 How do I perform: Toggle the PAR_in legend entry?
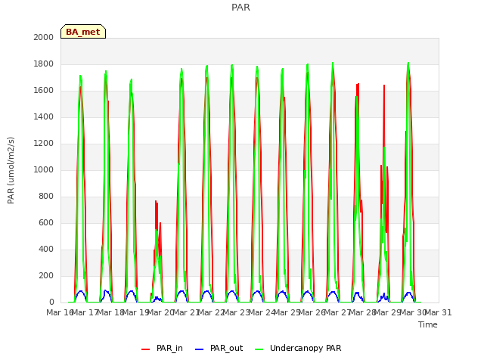[162, 348]
